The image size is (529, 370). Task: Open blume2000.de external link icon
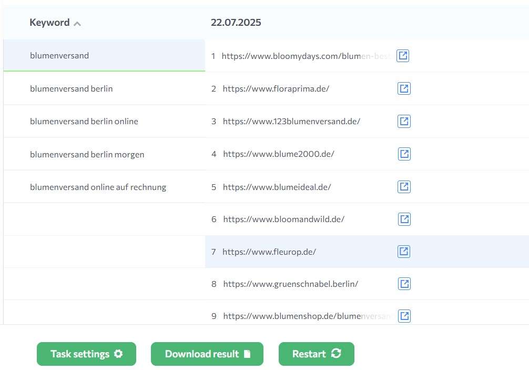point(404,154)
